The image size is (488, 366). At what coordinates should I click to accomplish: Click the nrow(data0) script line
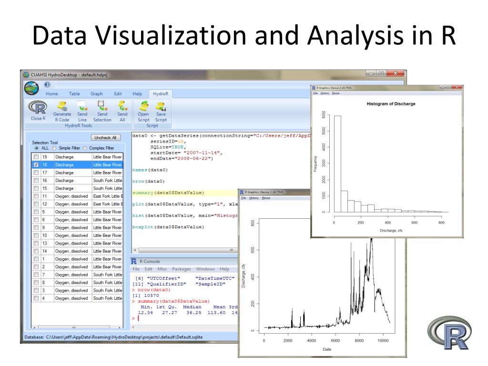[148, 182]
